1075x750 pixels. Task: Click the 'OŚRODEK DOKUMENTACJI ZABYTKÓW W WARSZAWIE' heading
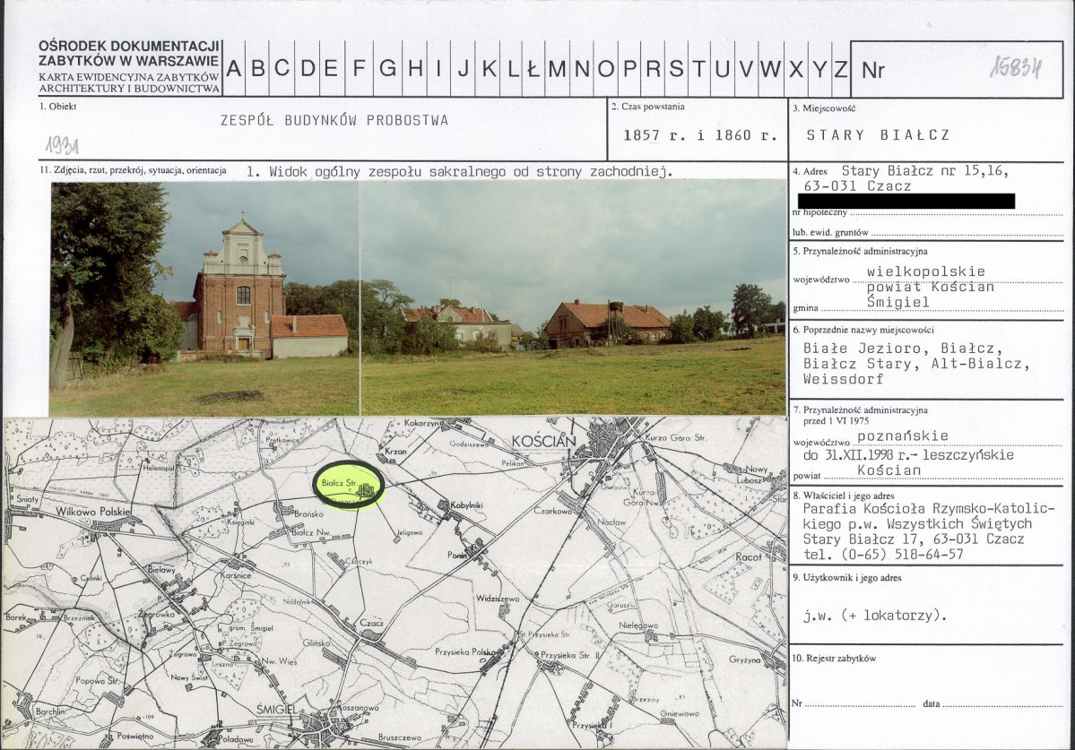[129, 53]
